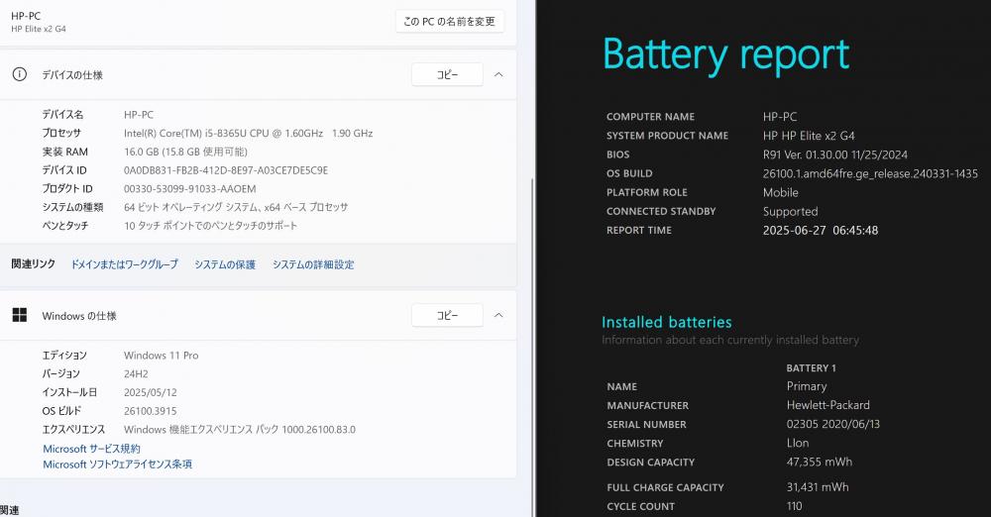Select battery name value Primary
991x517 pixels.
[807, 386]
